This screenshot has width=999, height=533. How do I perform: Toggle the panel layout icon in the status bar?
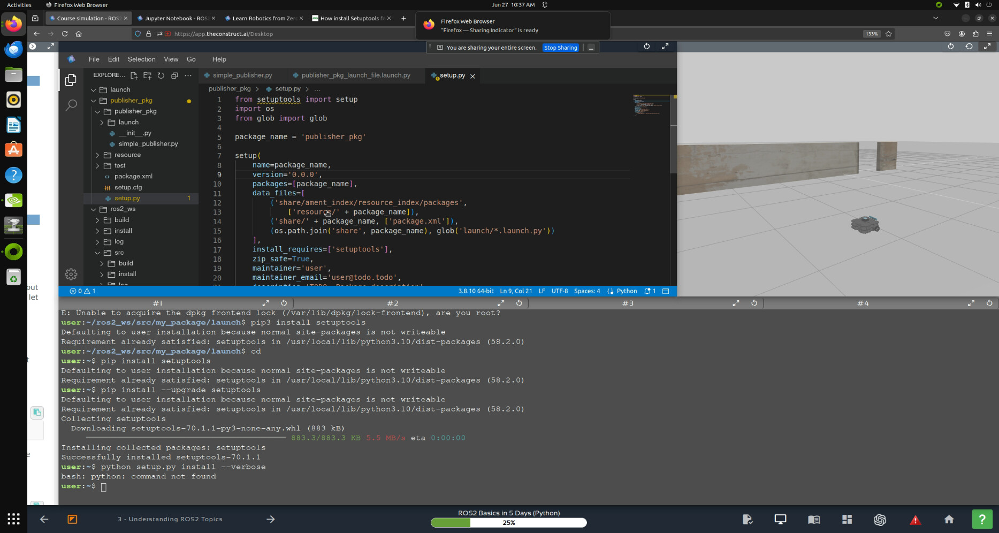(666, 291)
